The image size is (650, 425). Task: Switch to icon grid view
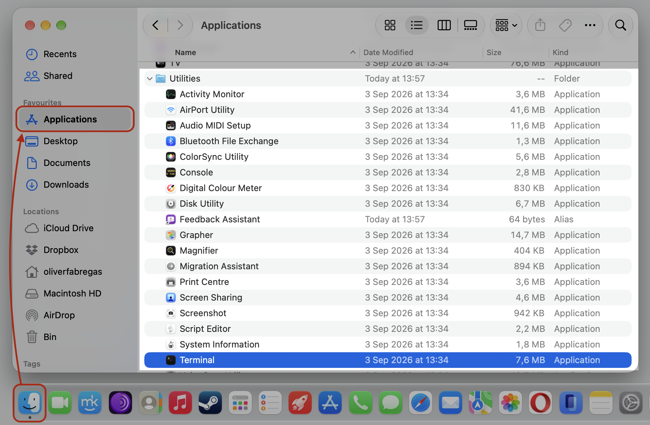click(x=390, y=25)
